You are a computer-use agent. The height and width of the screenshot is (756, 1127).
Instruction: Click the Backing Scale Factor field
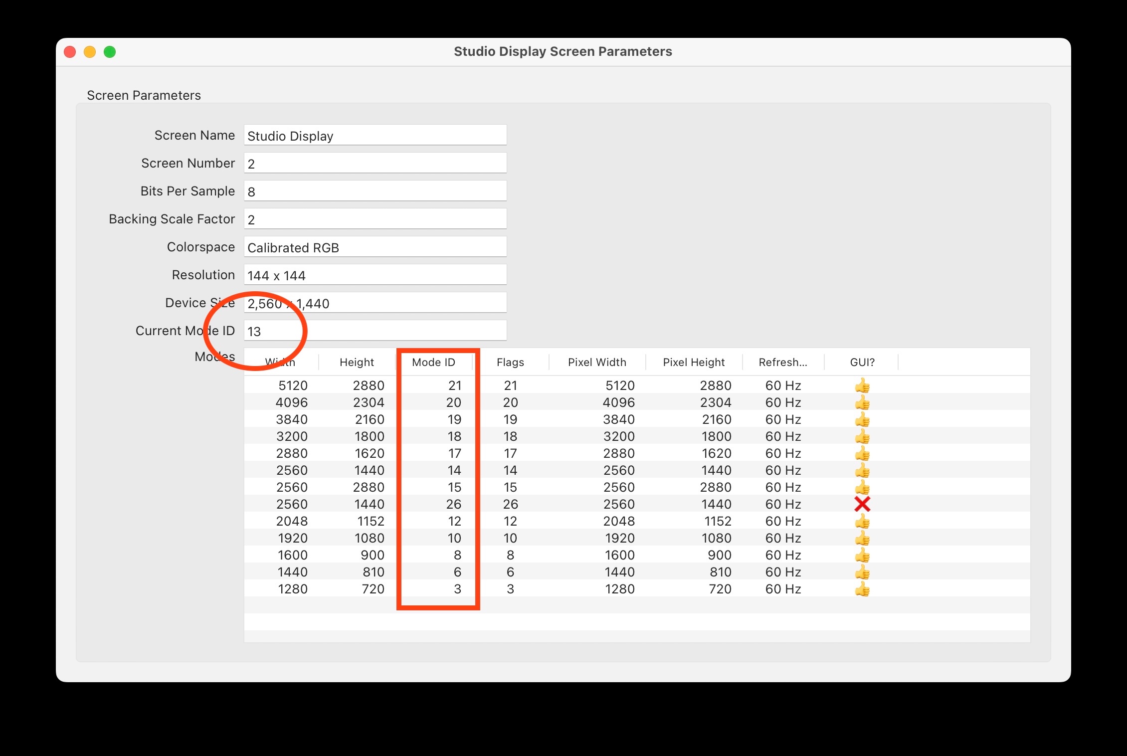tap(375, 219)
